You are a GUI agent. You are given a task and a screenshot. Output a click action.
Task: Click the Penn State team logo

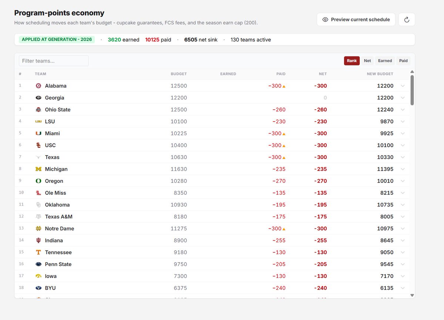(38, 264)
